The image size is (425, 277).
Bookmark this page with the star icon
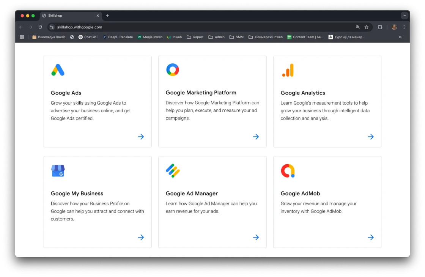click(x=367, y=27)
